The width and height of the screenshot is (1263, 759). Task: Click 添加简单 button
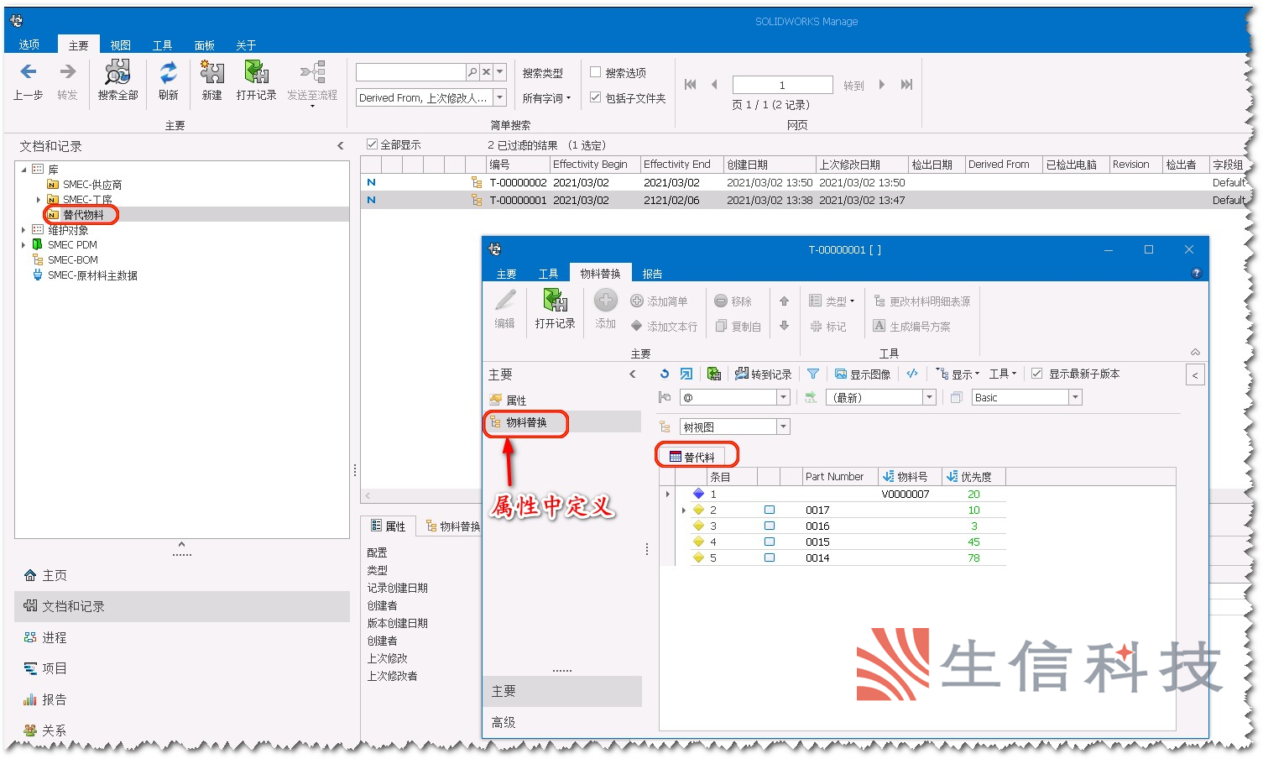(659, 301)
